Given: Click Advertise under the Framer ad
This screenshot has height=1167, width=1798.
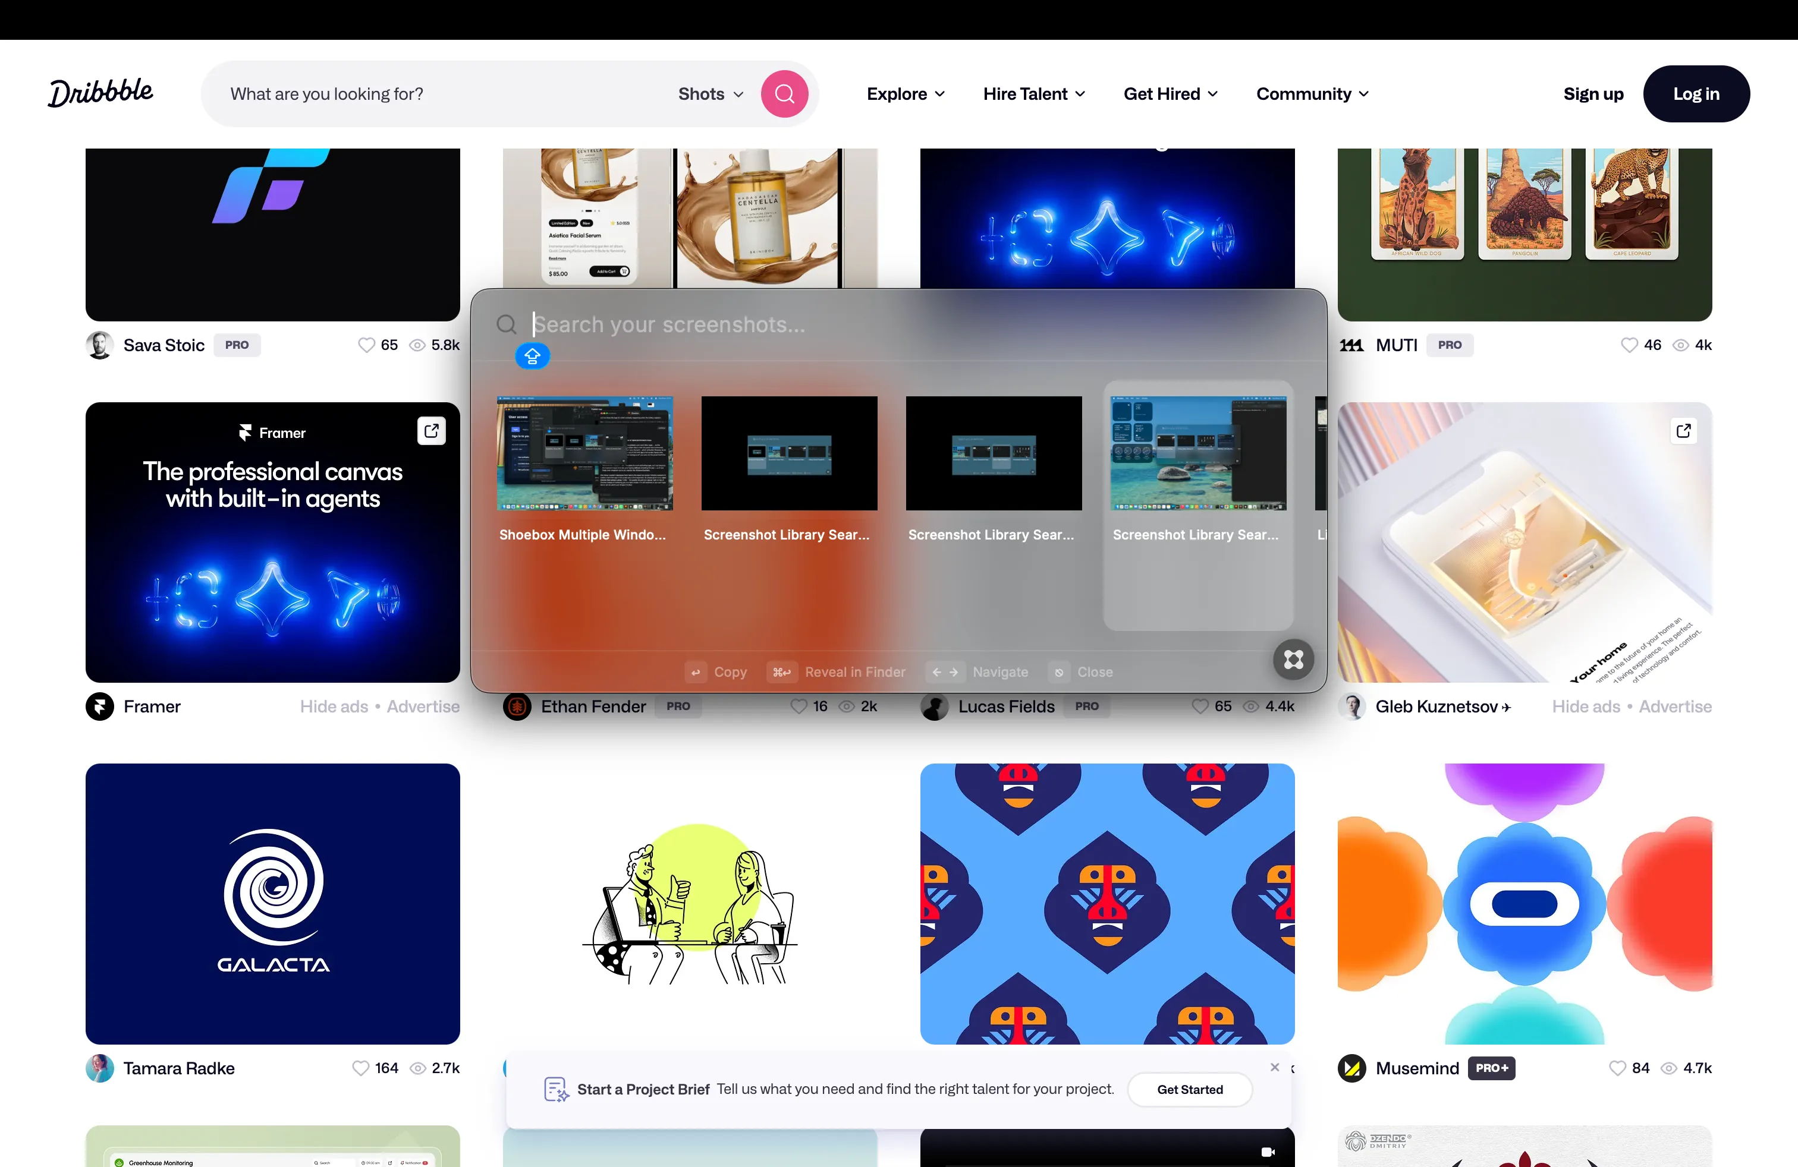Looking at the screenshot, I should [423, 706].
